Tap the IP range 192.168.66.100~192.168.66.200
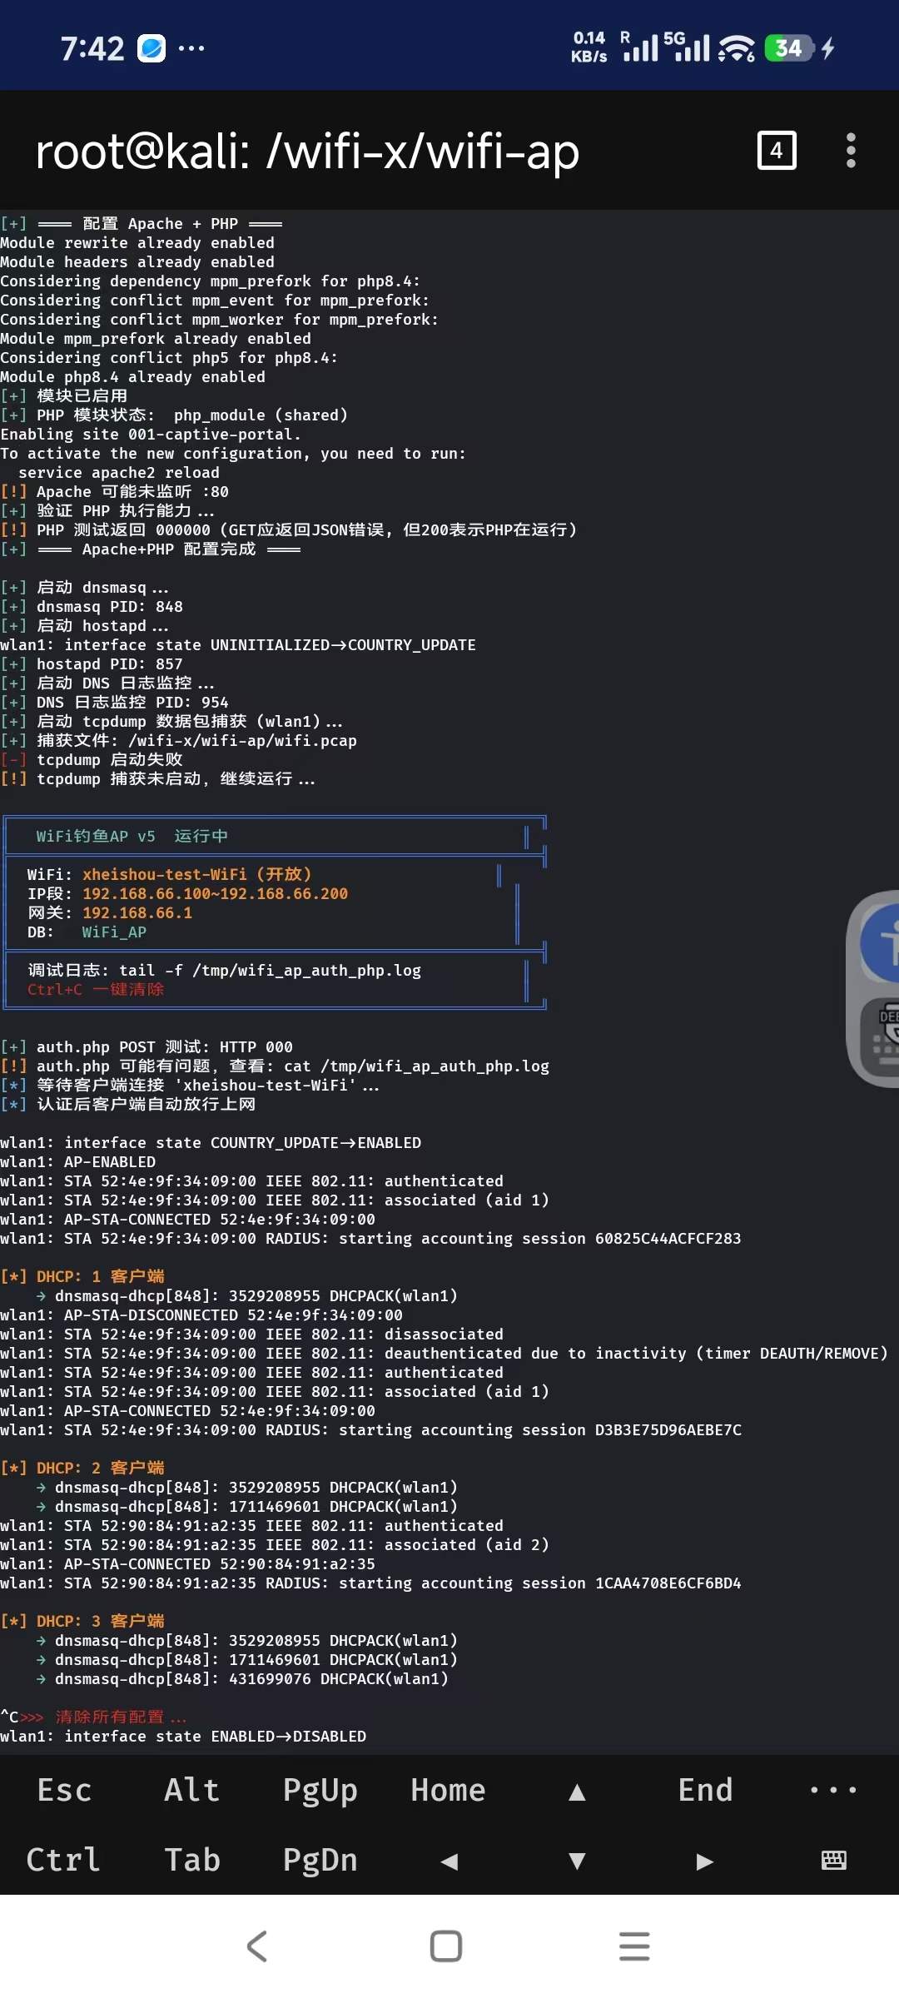Viewport: 899px width, 1998px height. click(x=215, y=893)
